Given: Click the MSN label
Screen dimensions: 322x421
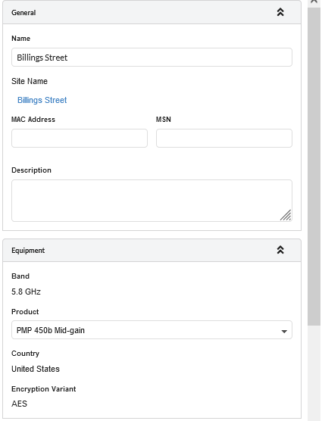Looking at the screenshot, I should [x=164, y=119].
